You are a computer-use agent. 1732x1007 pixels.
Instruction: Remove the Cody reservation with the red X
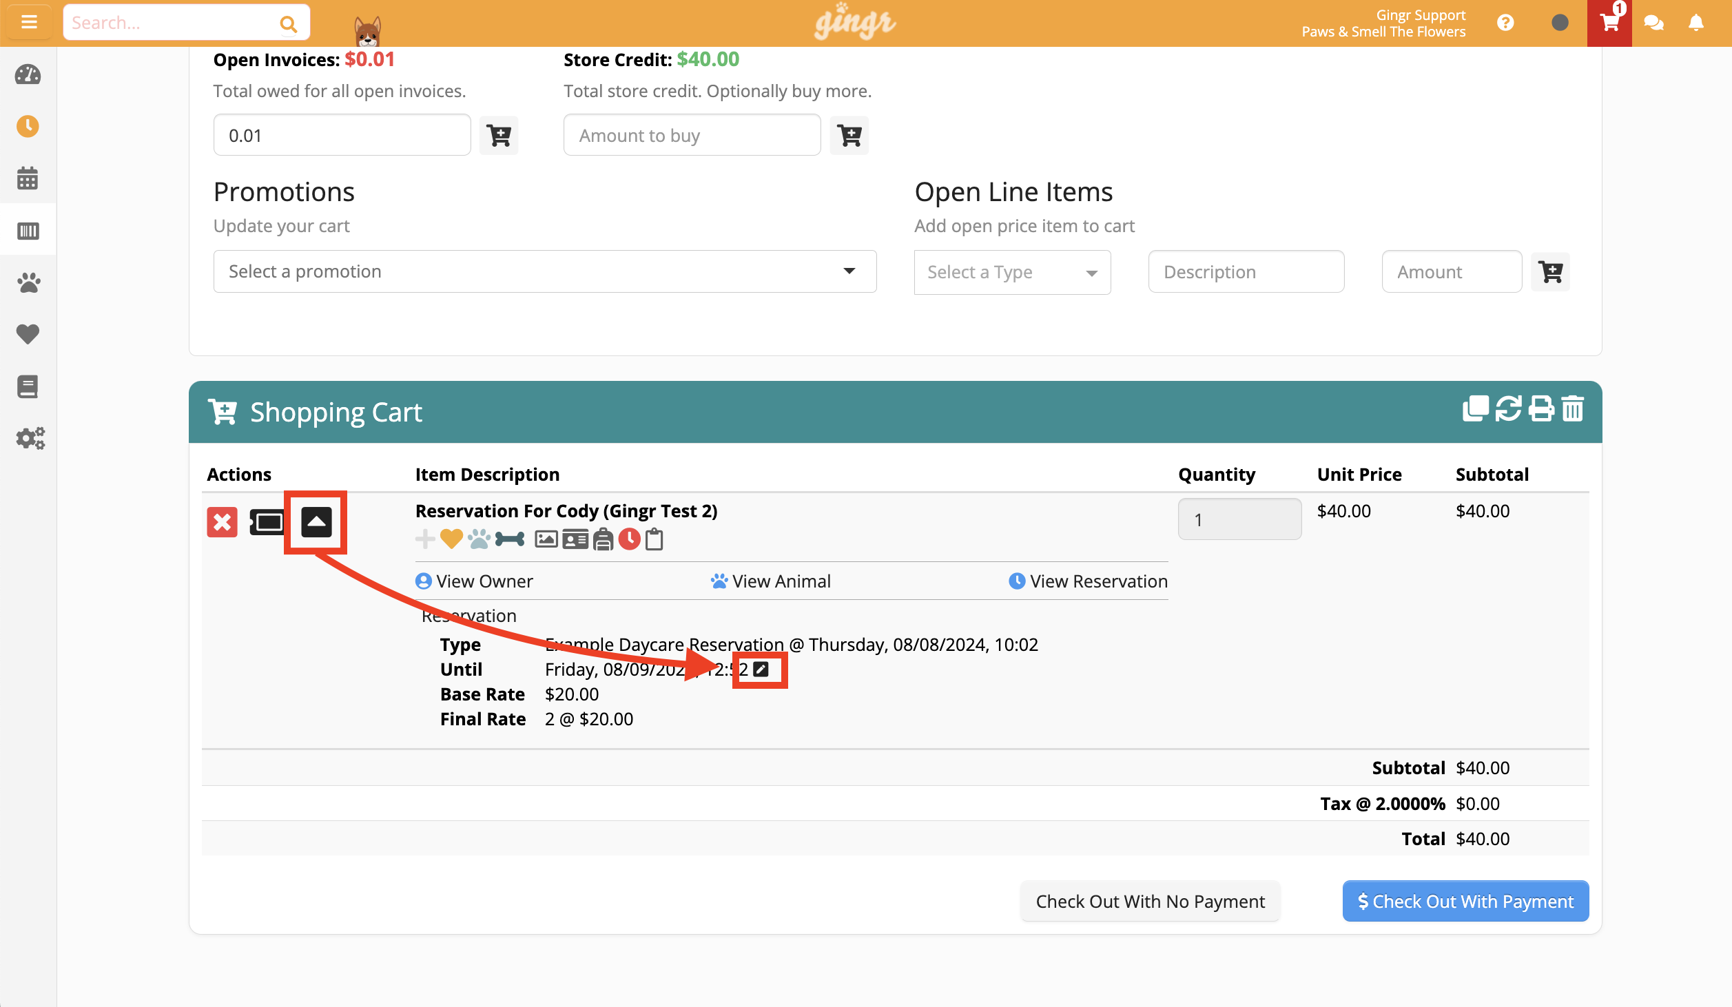(222, 522)
